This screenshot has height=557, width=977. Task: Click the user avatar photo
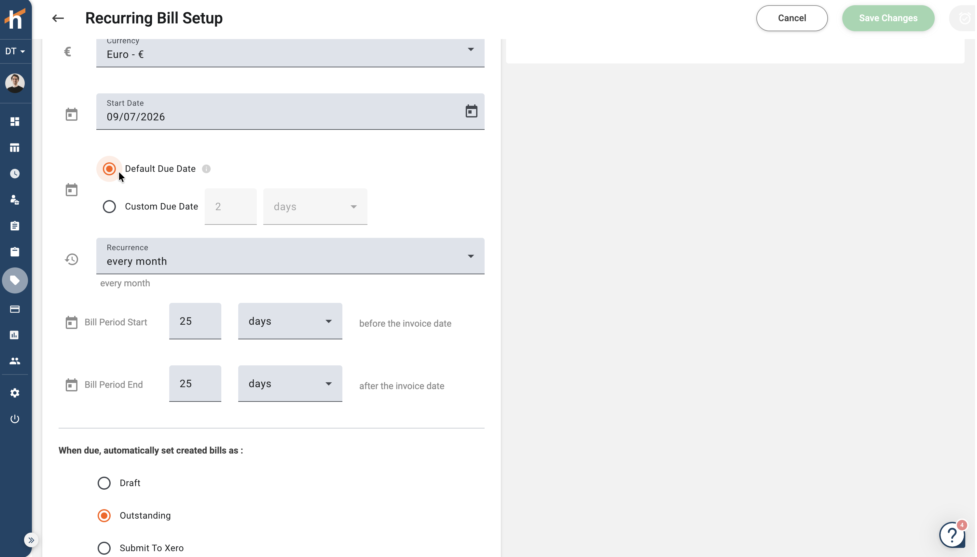[x=15, y=83]
